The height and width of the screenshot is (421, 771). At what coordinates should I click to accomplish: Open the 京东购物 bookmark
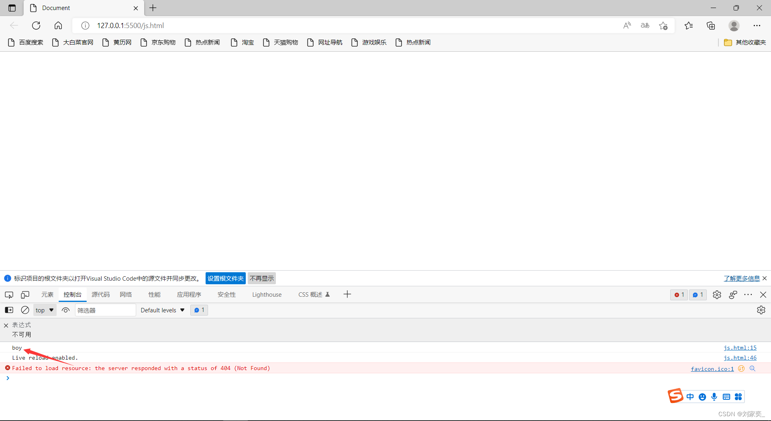click(158, 43)
